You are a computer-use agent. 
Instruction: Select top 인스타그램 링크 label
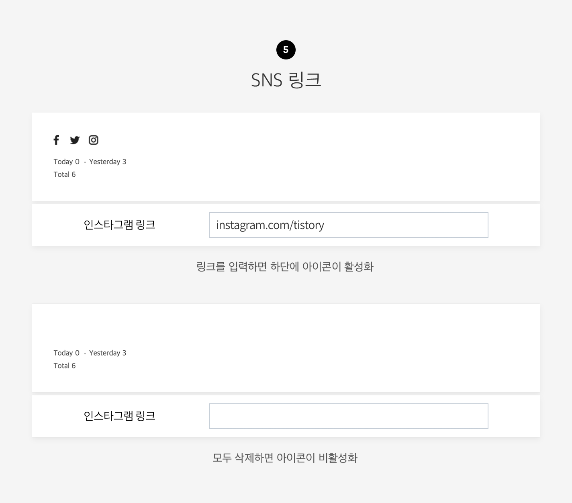click(119, 225)
